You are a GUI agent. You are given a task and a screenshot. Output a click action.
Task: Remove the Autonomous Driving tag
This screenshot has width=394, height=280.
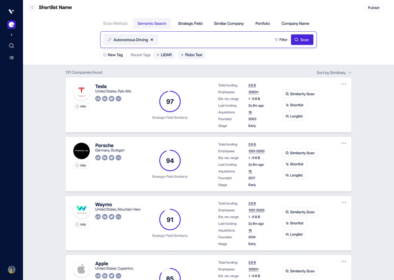tap(152, 40)
